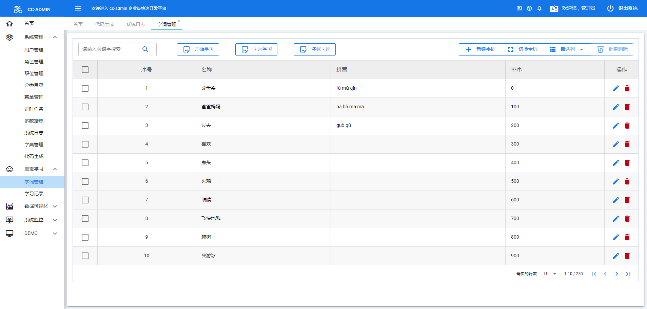The image size is (647, 309).
Task: Check the box for row 爸爸妈妈
Action: pos(85,107)
